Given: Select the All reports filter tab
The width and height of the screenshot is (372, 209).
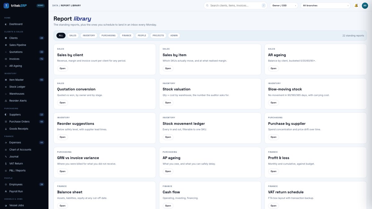Looking at the screenshot, I should tap(61, 36).
